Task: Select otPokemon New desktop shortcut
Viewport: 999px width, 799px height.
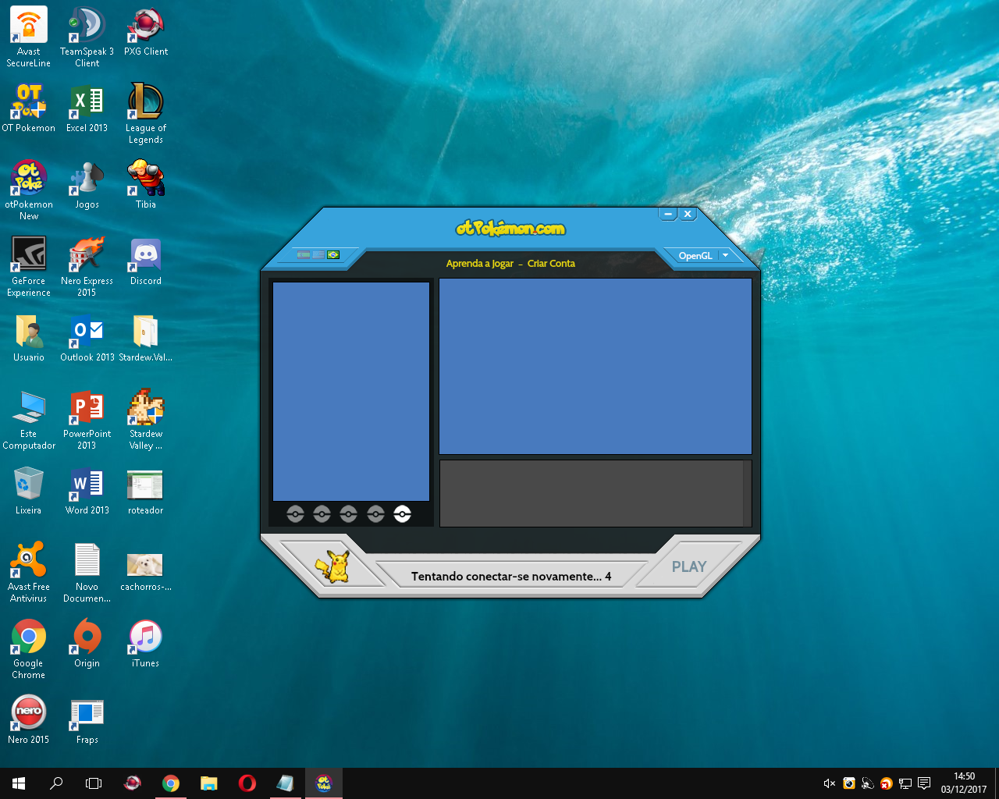Action: 29,190
